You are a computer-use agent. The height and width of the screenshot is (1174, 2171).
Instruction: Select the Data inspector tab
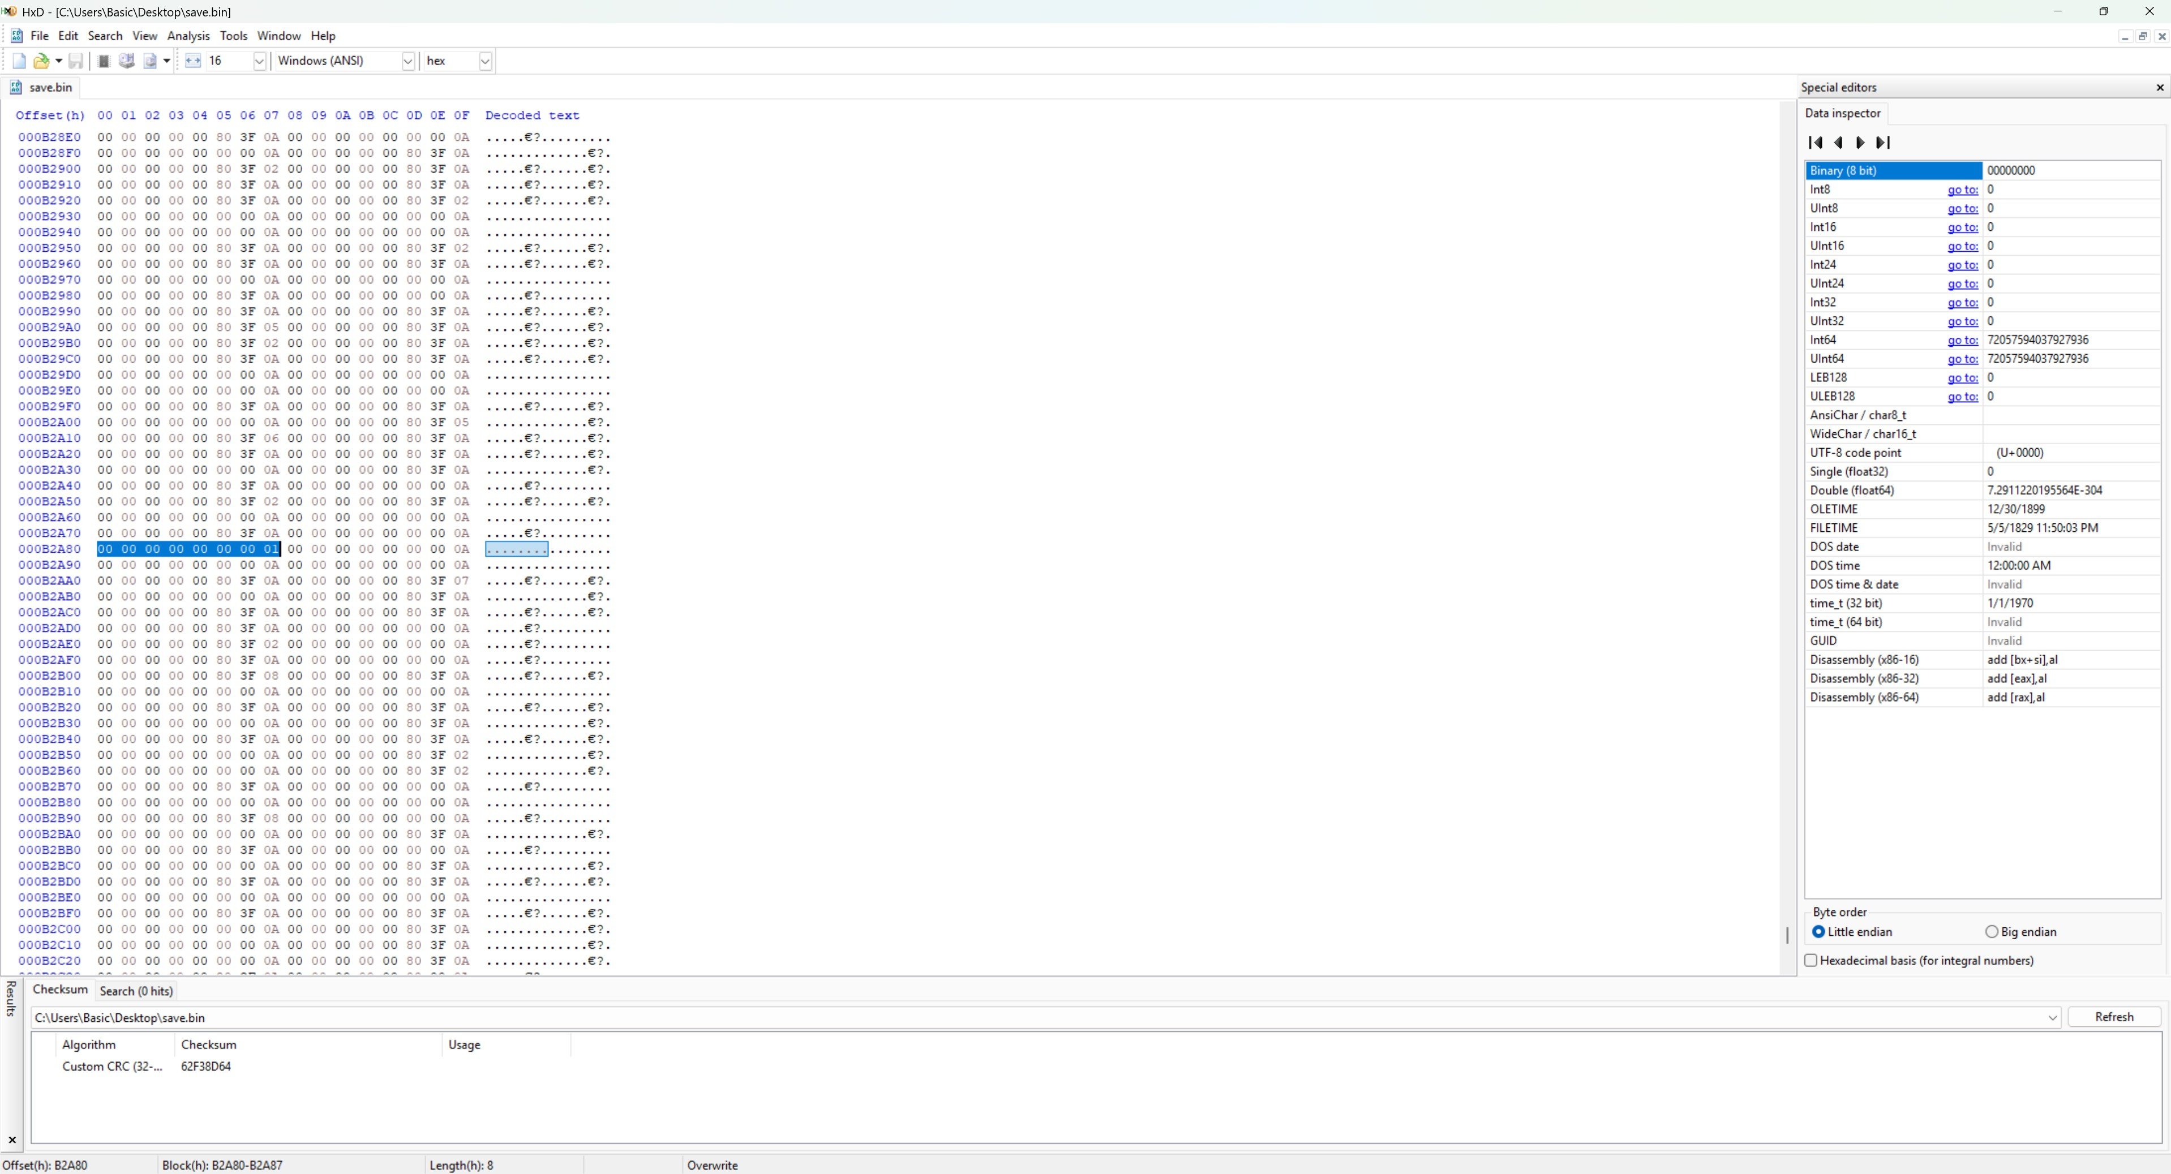pyautogui.click(x=1842, y=113)
